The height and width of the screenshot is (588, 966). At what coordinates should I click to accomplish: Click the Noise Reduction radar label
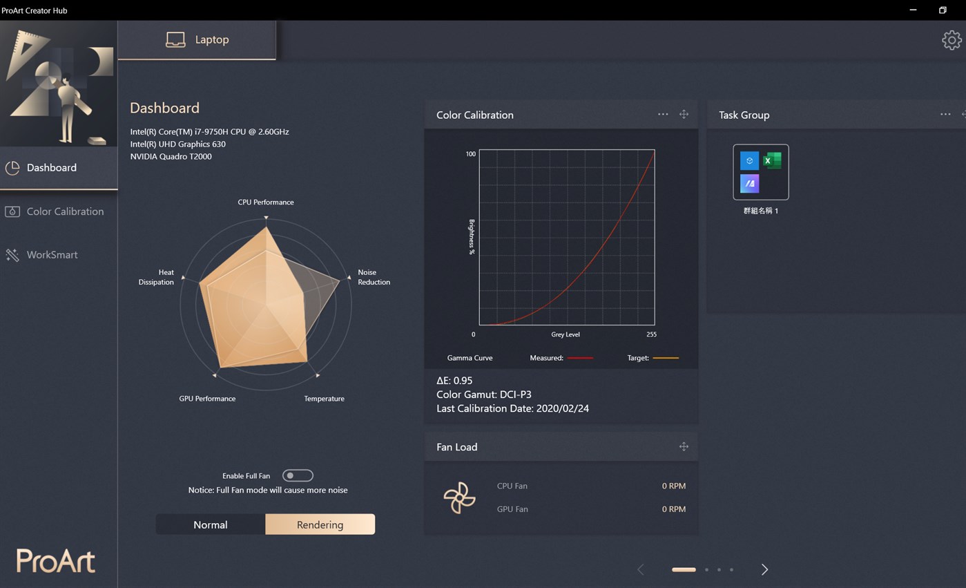374,277
